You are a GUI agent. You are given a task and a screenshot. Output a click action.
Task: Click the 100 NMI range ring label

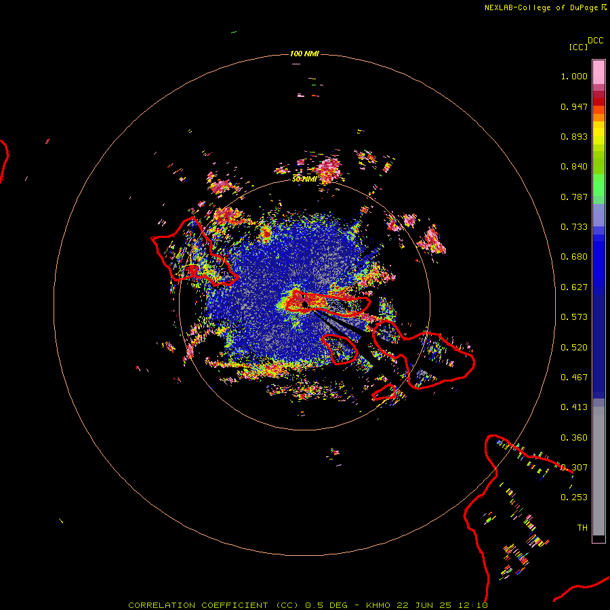pos(304,54)
